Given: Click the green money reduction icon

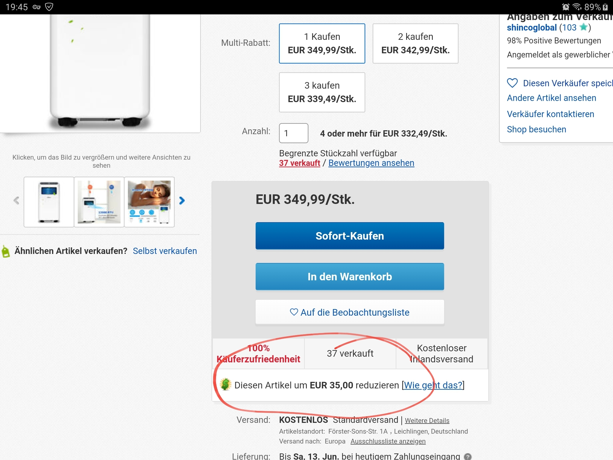Looking at the screenshot, I should (x=225, y=385).
